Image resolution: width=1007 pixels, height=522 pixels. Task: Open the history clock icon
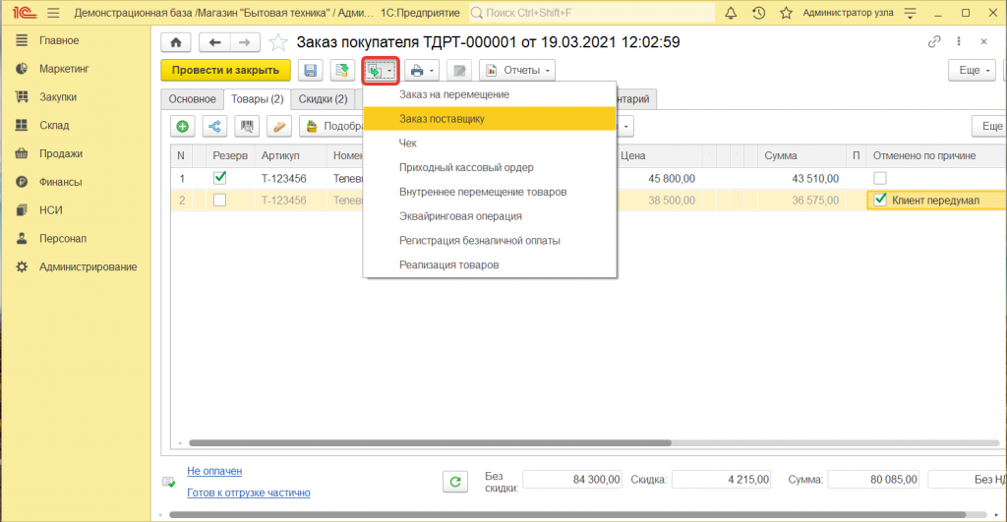pyautogui.click(x=758, y=13)
